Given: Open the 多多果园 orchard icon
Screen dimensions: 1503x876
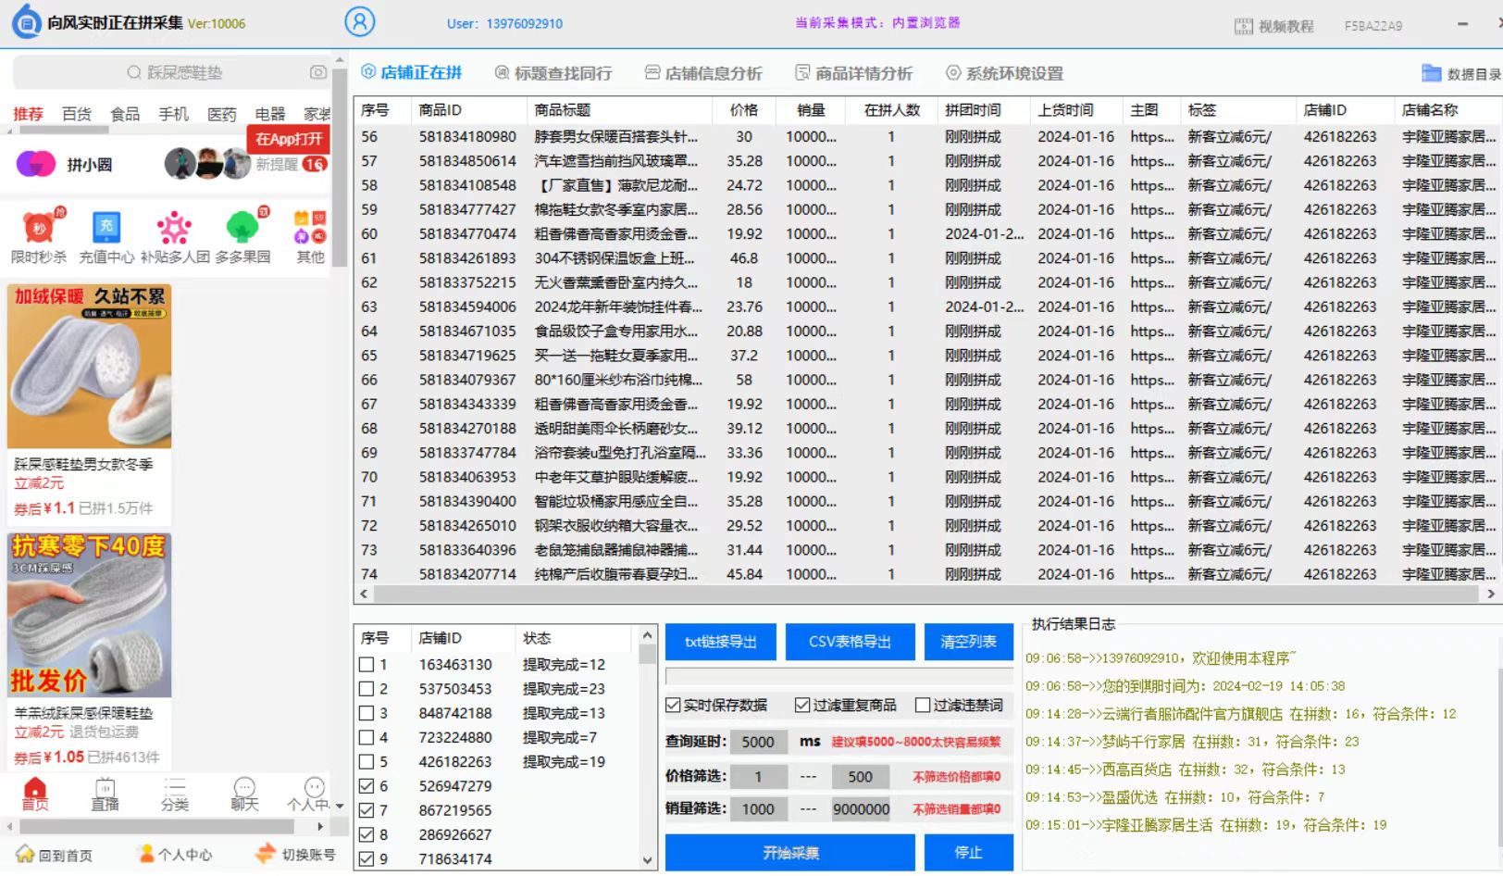Looking at the screenshot, I should click(x=242, y=228).
